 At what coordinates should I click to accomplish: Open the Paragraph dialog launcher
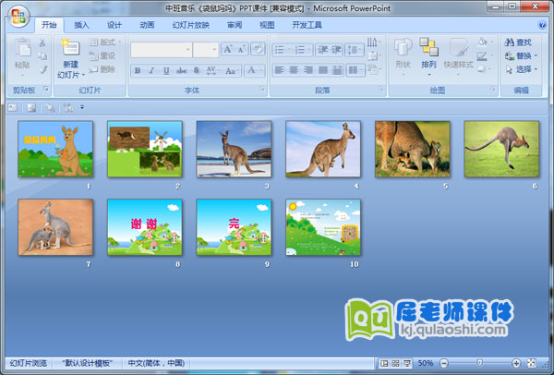point(380,89)
